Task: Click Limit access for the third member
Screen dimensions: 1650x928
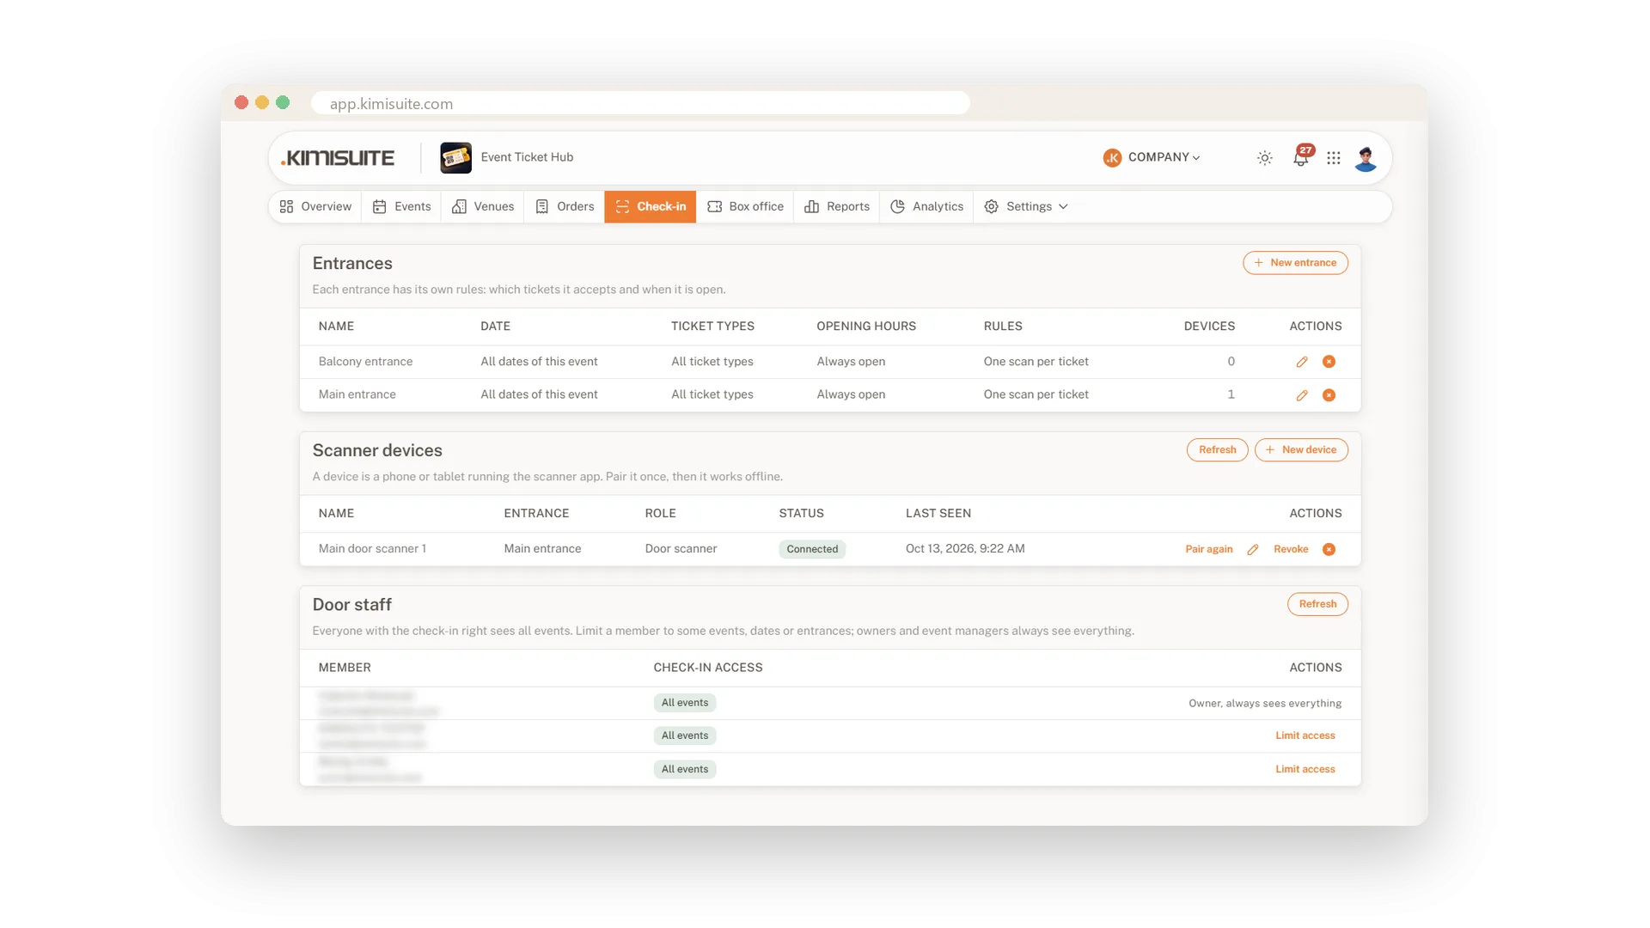Action: [x=1305, y=770]
